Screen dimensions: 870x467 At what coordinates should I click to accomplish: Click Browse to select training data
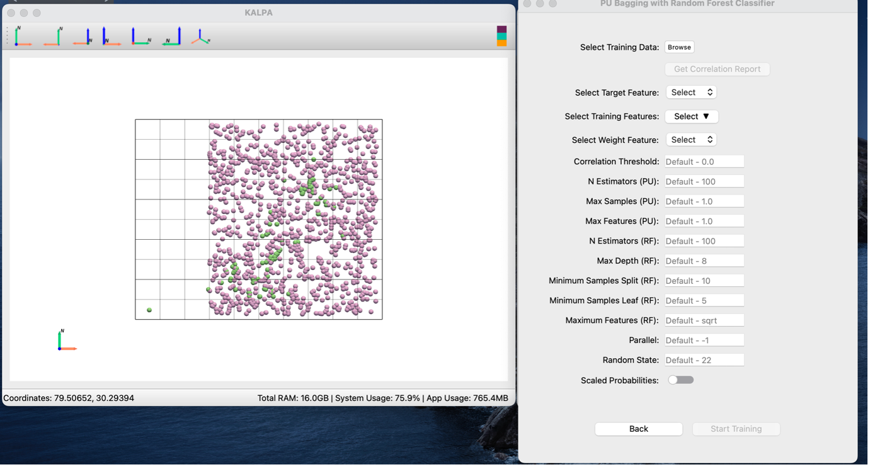click(679, 47)
